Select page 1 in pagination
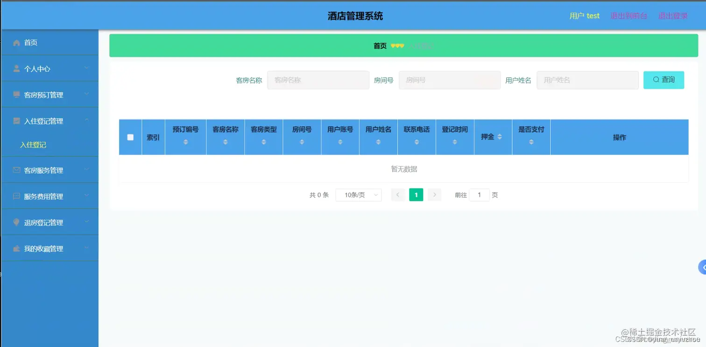 416,195
